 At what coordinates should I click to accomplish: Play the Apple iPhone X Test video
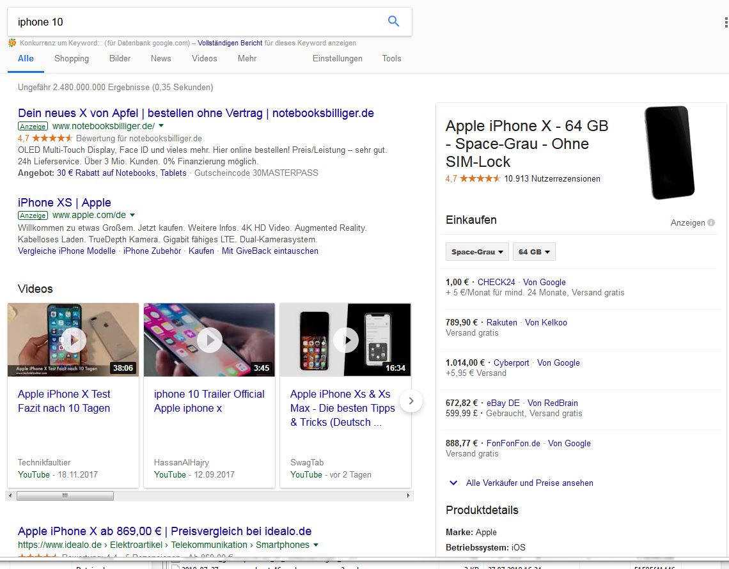(x=73, y=340)
